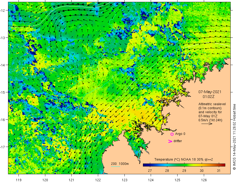Click the 28 value on temperature scale

point(167,170)
